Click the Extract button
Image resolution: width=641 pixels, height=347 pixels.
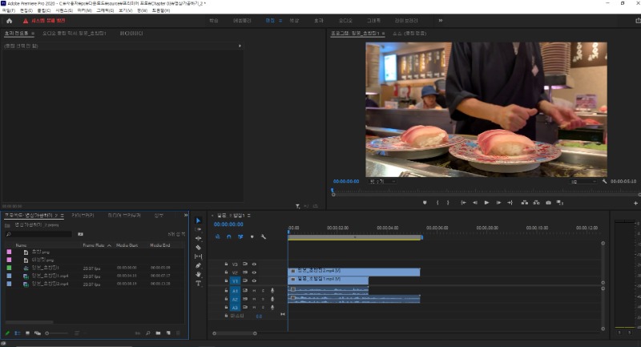[536, 203]
